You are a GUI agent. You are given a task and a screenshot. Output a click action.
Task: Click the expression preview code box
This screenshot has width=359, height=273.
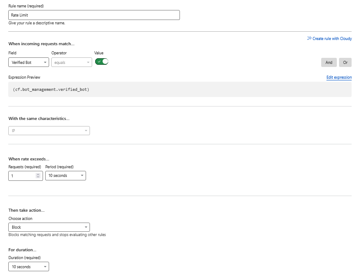(x=180, y=90)
